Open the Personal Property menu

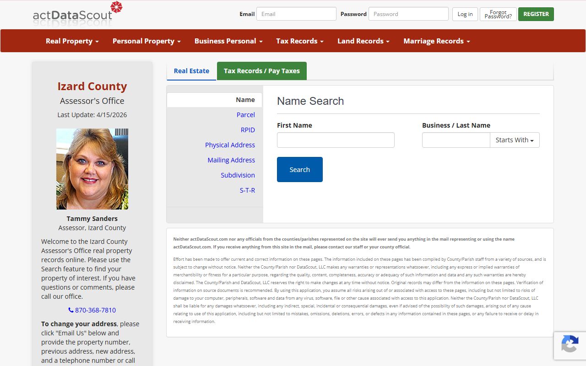point(146,41)
